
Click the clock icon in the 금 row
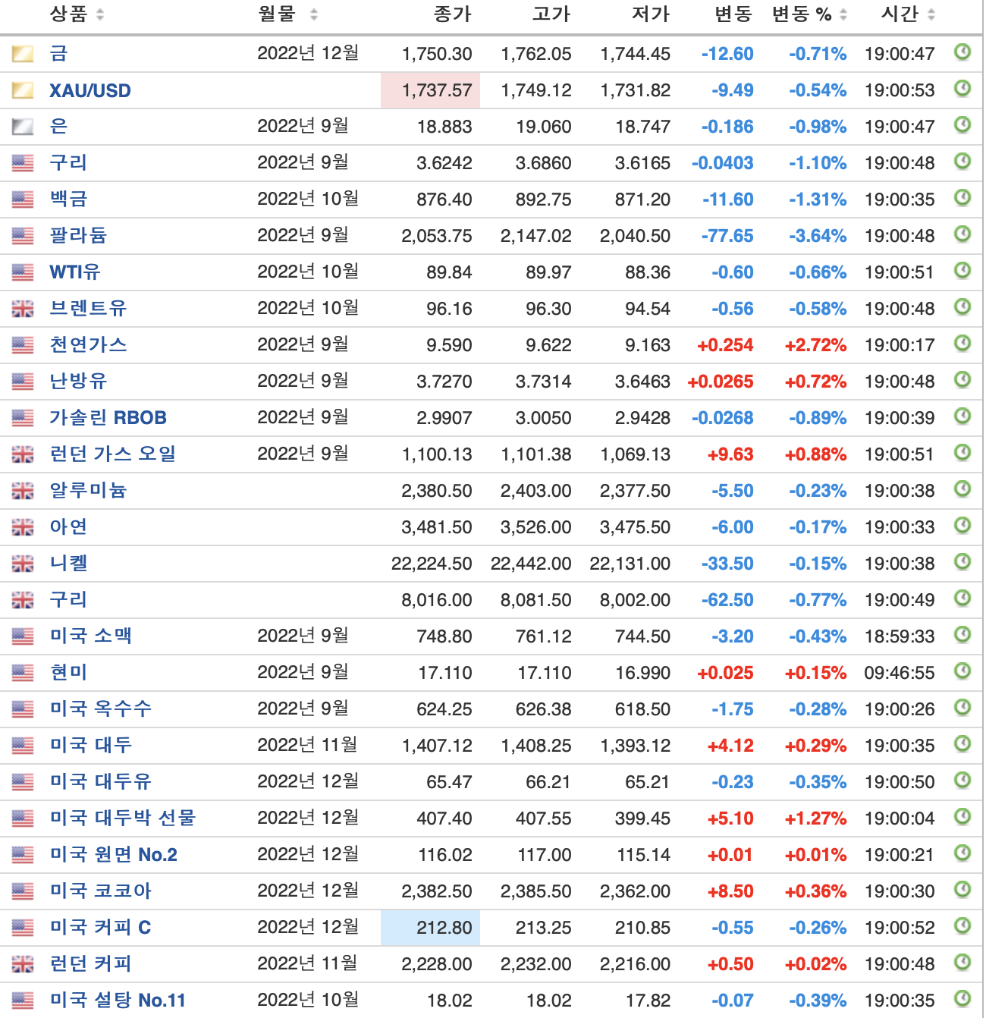coord(962,52)
